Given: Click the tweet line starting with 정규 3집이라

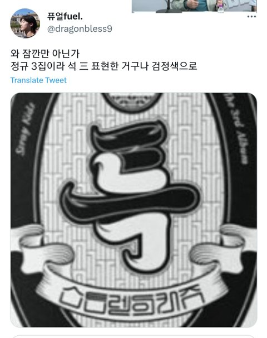Looking at the screenshot, I should coord(103,66).
